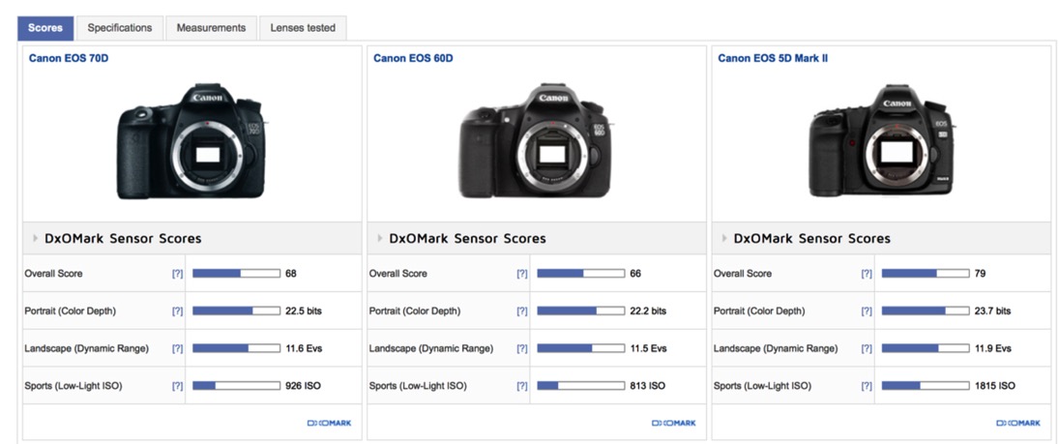The width and height of the screenshot is (1059, 444).
Task: Select the 66 overall score value
Action: (x=635, y=274)
